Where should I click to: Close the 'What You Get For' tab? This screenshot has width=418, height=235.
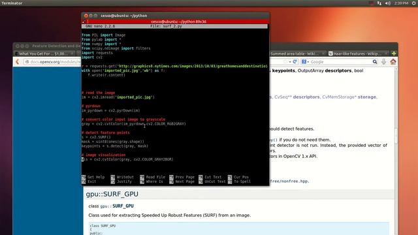[x=72, y=54]
